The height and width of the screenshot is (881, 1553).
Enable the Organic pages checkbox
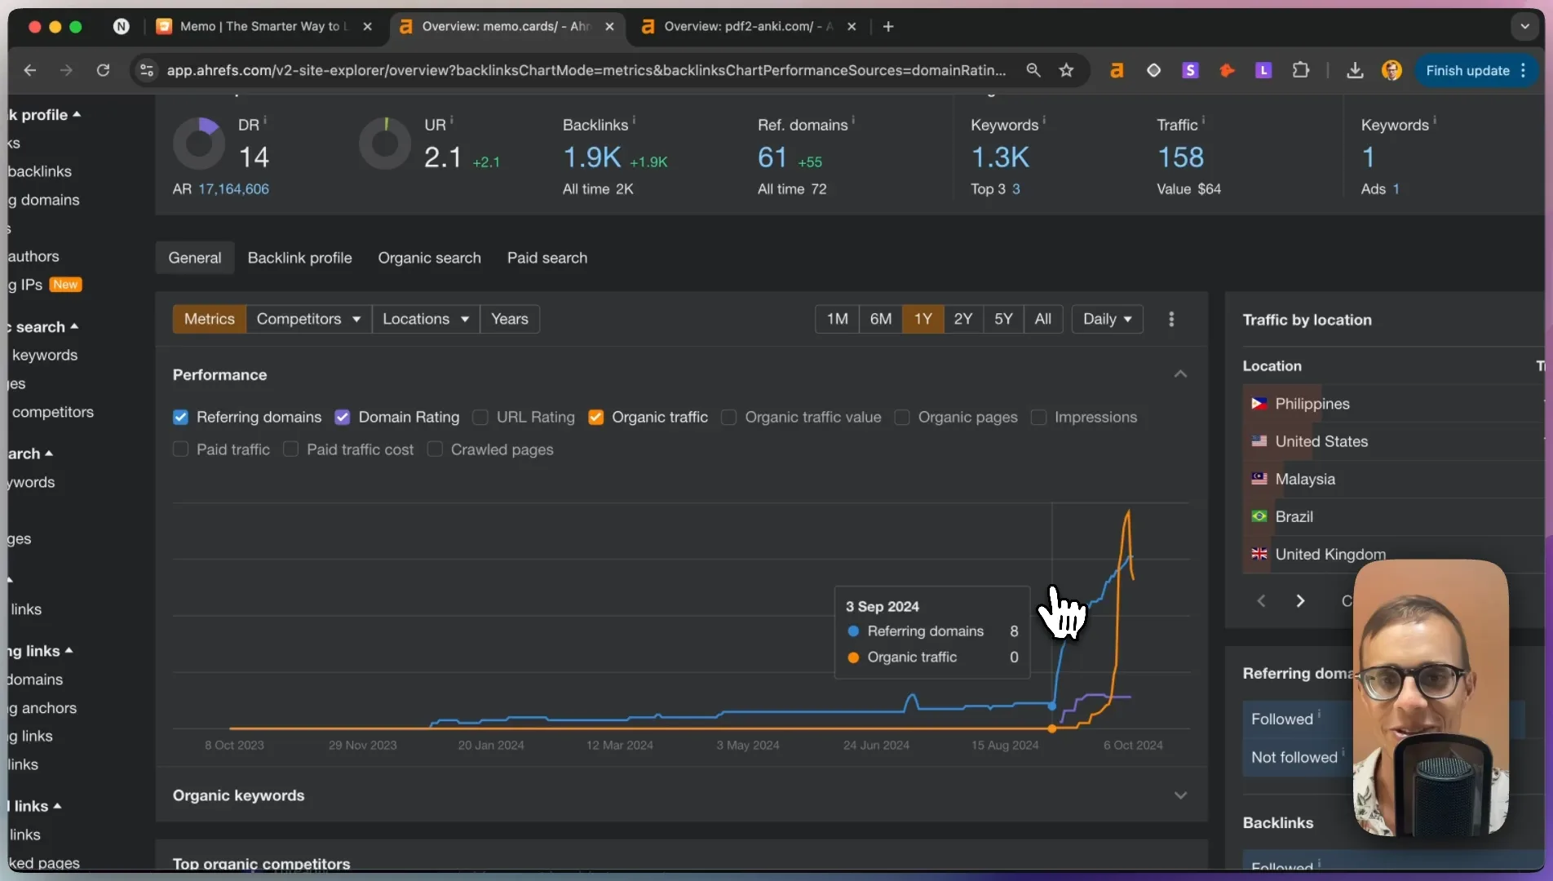click(x=902, y=417)
